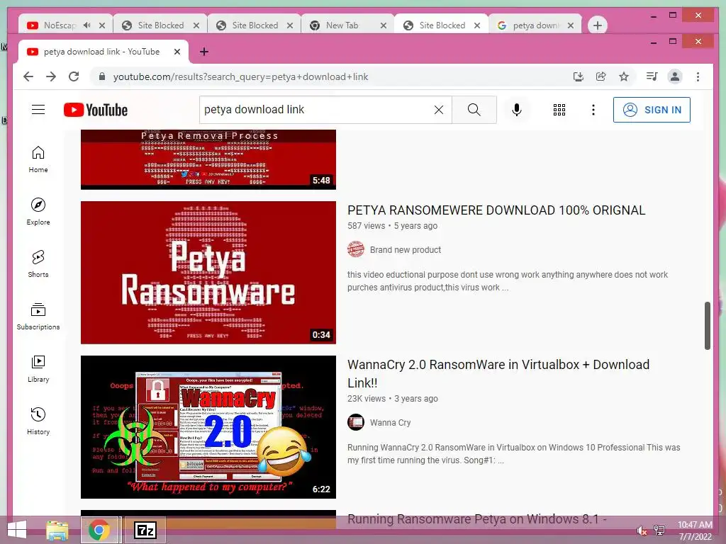Open YouTube settings three-dot menu

point(593,110)
